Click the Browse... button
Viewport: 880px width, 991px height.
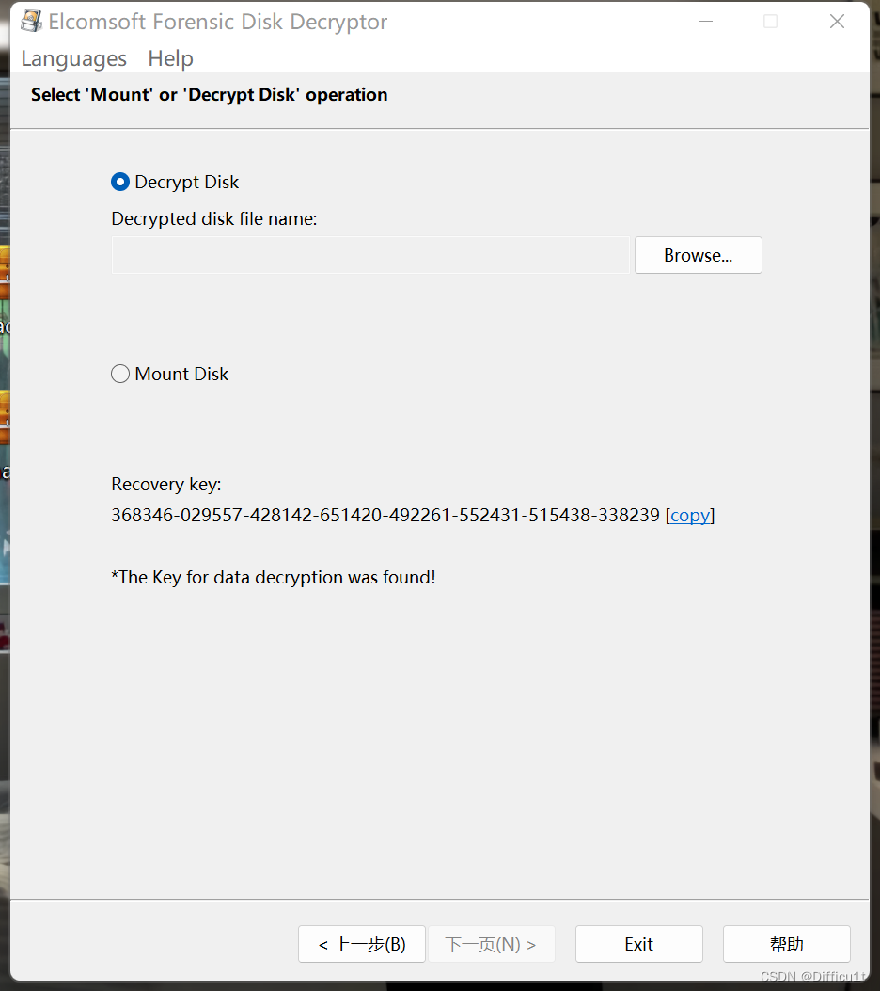point(699,255)
